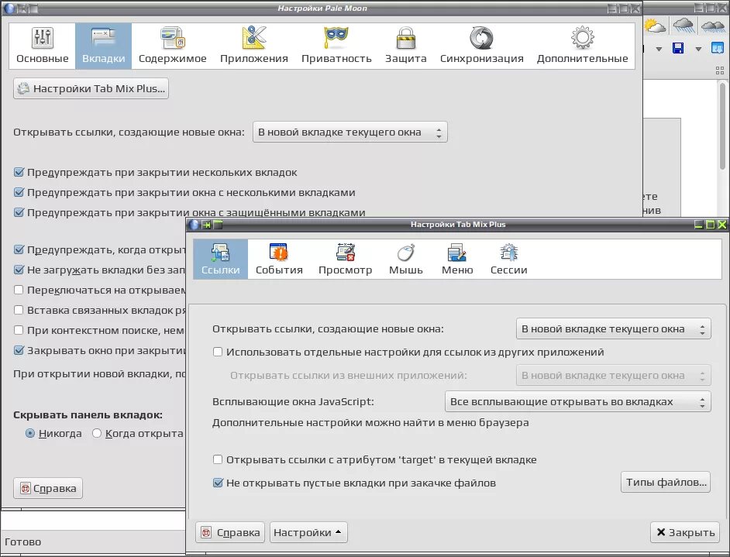Open the Защита category with padlock icon
The height and width of the screenshot is (557, 730).
(x=405, y=46)
